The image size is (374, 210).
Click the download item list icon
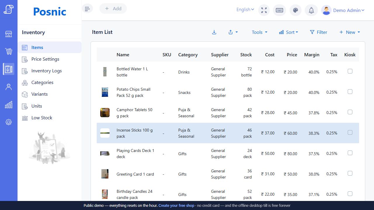click(214, 32)
